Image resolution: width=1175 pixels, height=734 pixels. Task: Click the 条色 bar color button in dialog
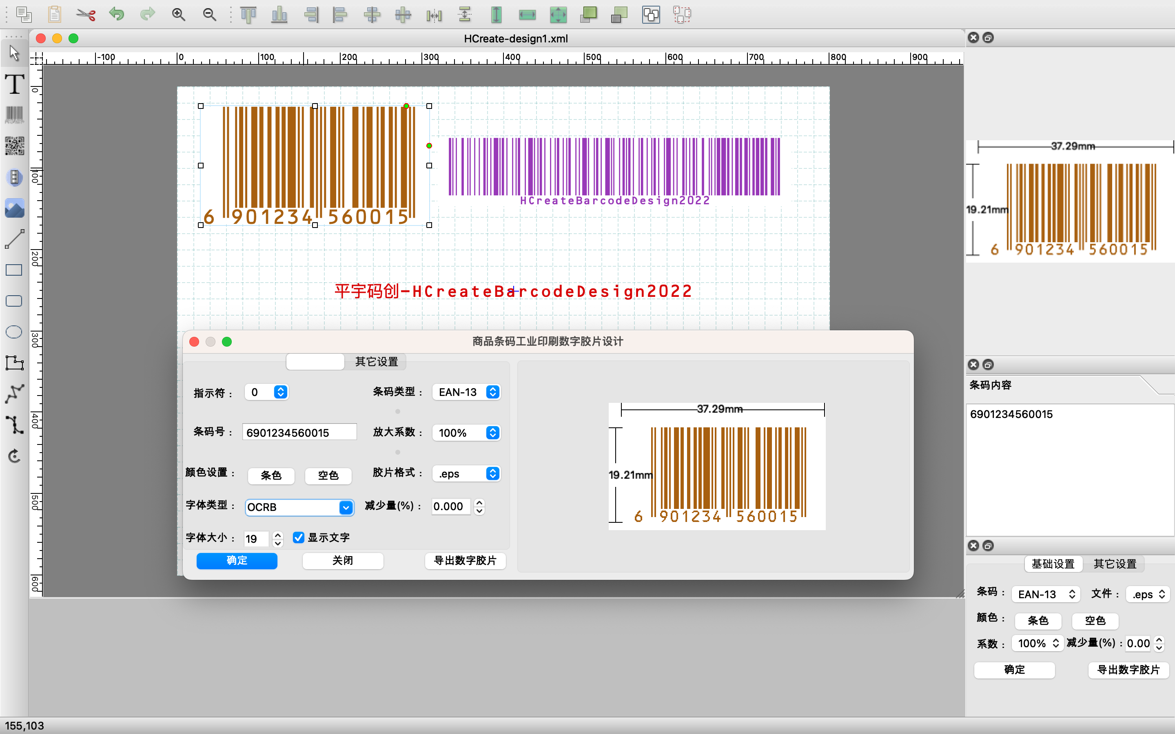point(271,475)
